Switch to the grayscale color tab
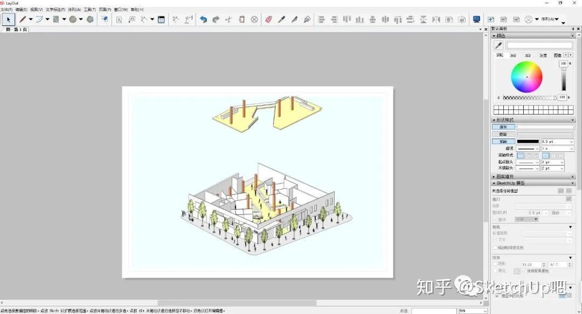 click(543, 55)
